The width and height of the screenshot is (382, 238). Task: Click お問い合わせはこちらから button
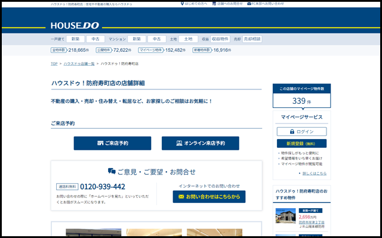pyautogui.click(x=209, y=197)
